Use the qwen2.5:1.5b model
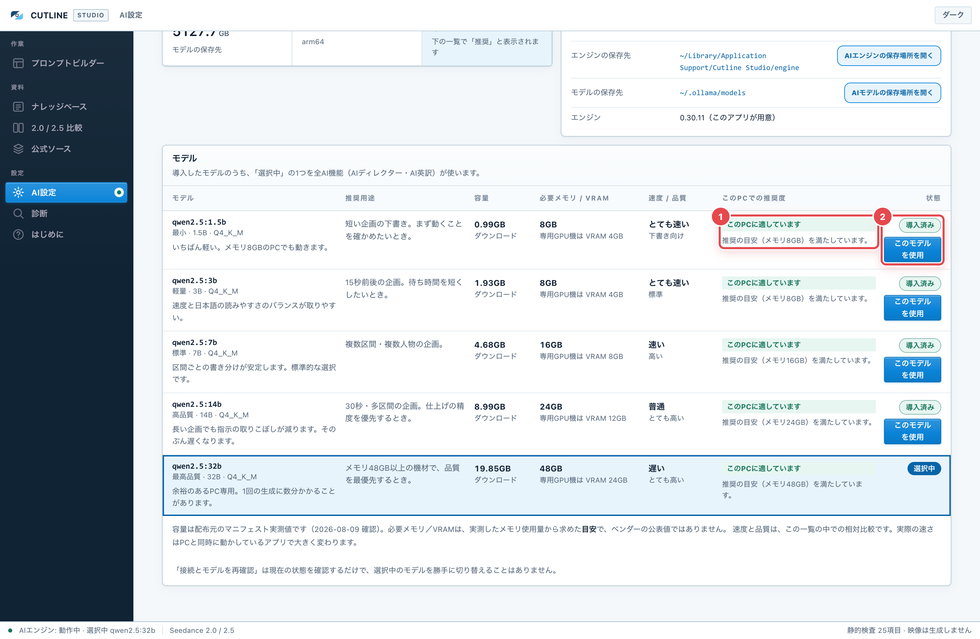980x639 pixels. [x=912, y=249]
